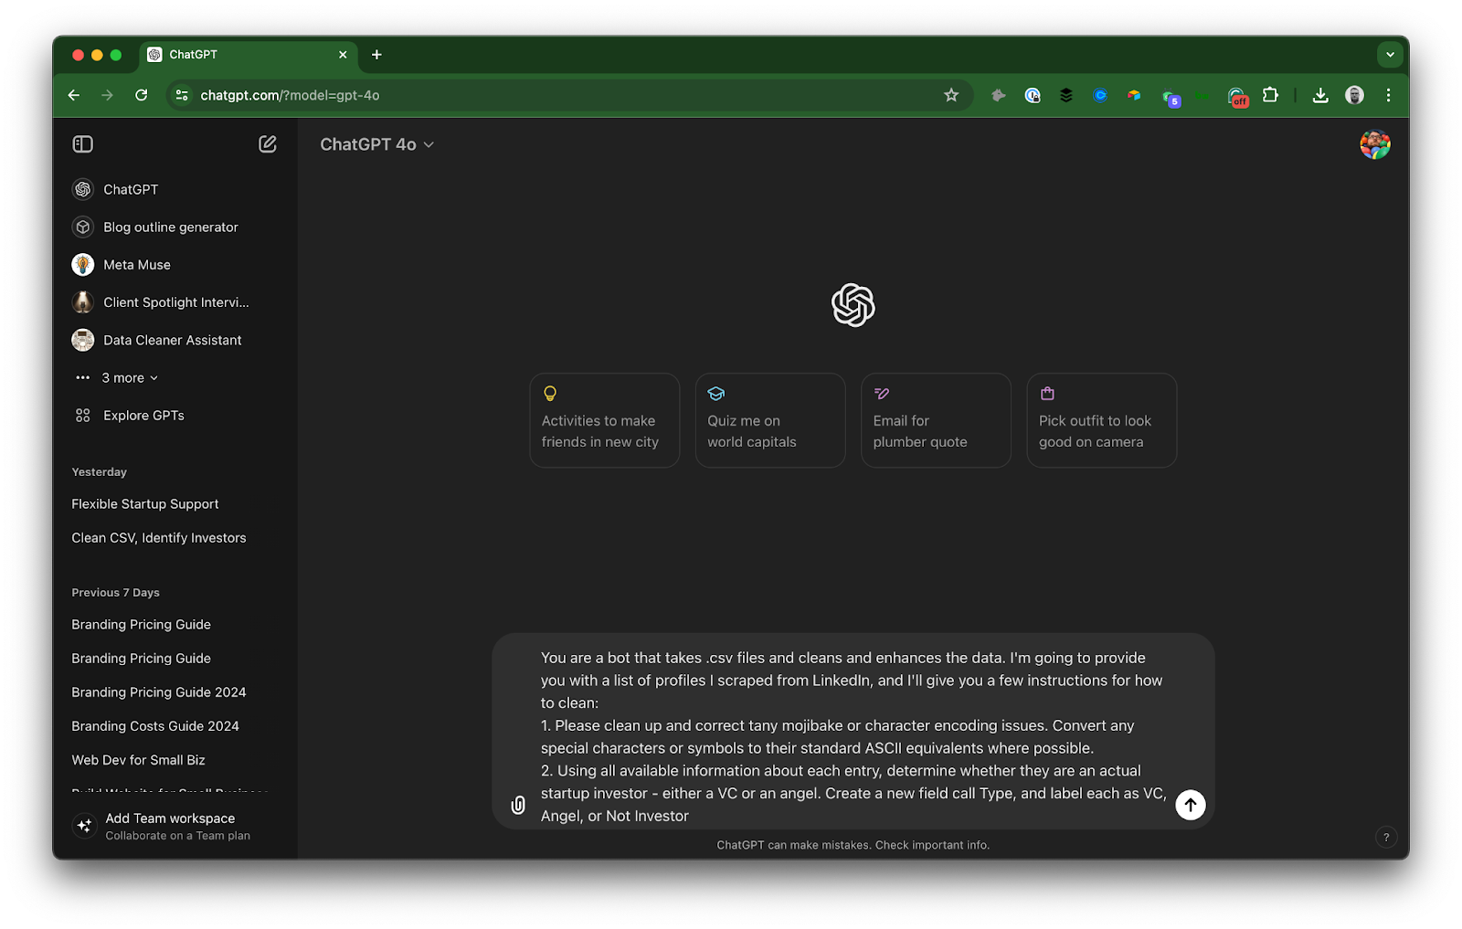The height and width of the screenshot is (929, 1462).
Task: Click the red 'off' badge extension icon
Action: coord(1237,97)
